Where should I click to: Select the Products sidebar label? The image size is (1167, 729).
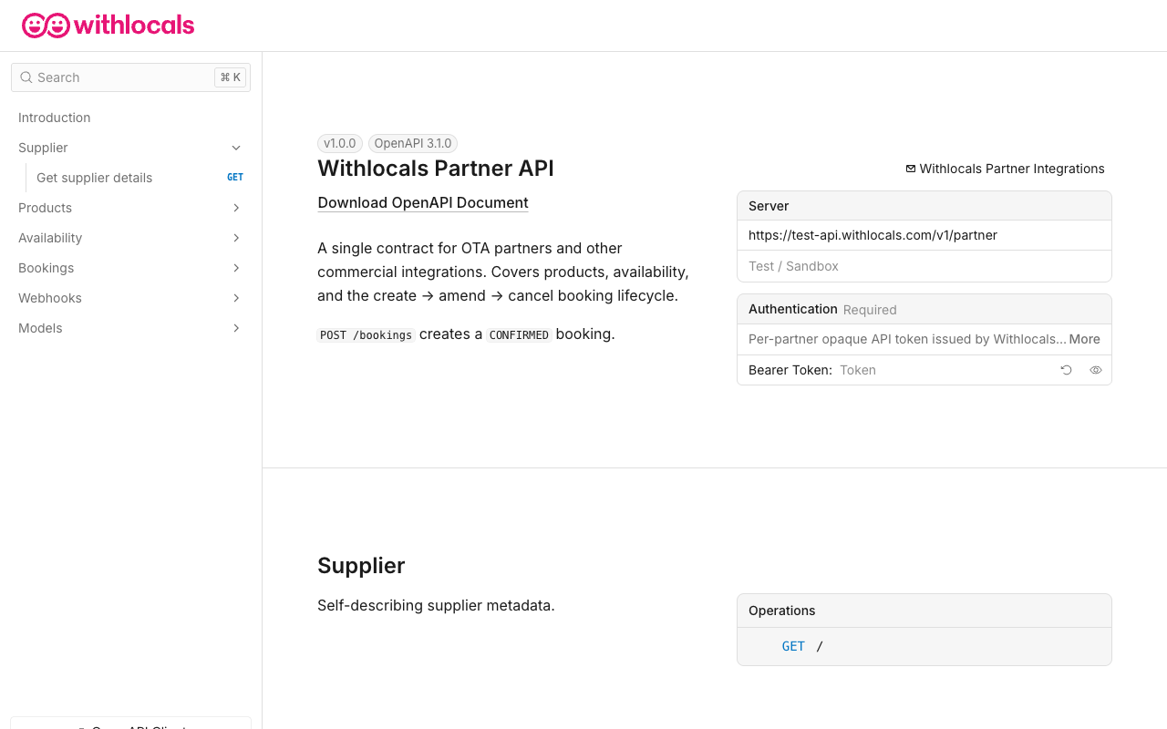[x=45, y=208]
